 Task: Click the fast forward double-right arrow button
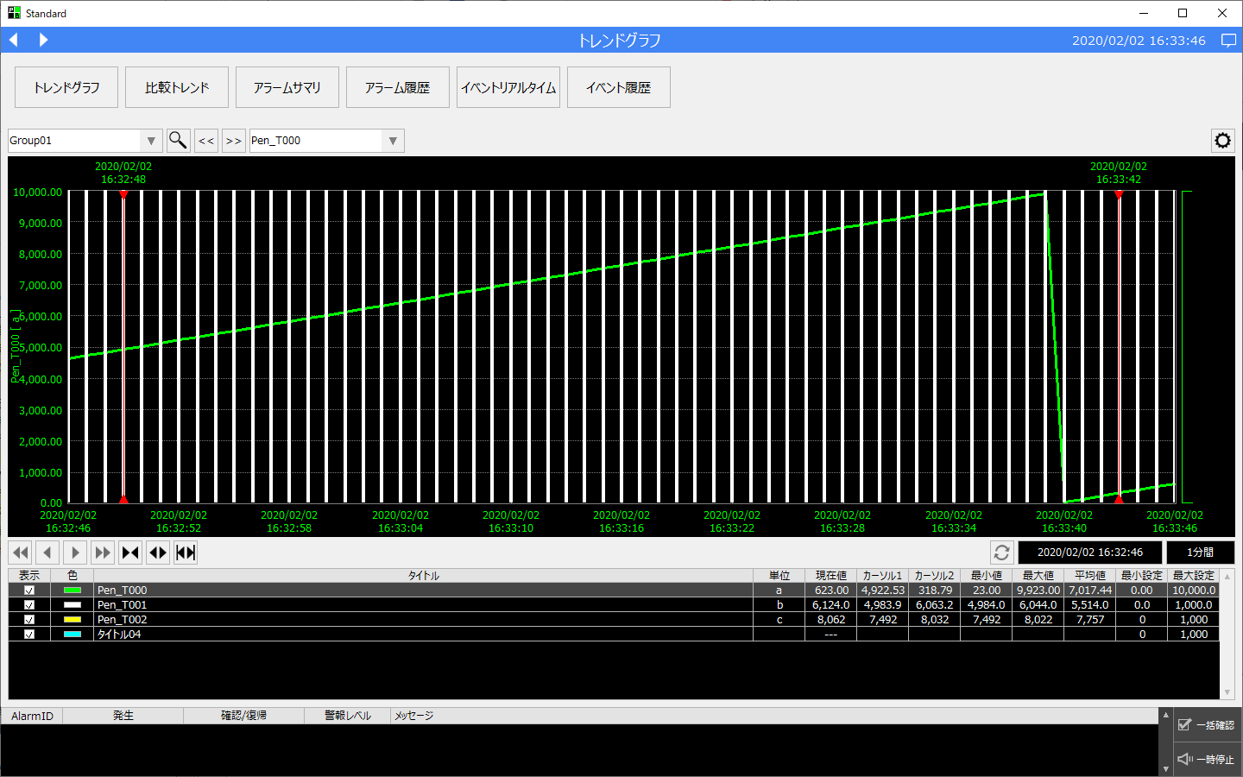(x=103, y=553)
